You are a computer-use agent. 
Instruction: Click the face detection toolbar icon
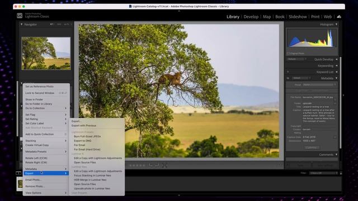click(x=164, y=165)
